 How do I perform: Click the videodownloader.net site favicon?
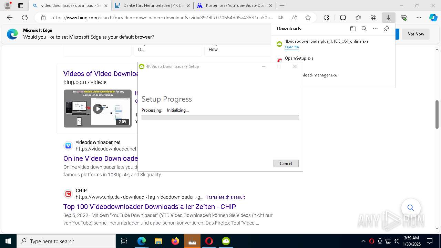click(68, 146)
